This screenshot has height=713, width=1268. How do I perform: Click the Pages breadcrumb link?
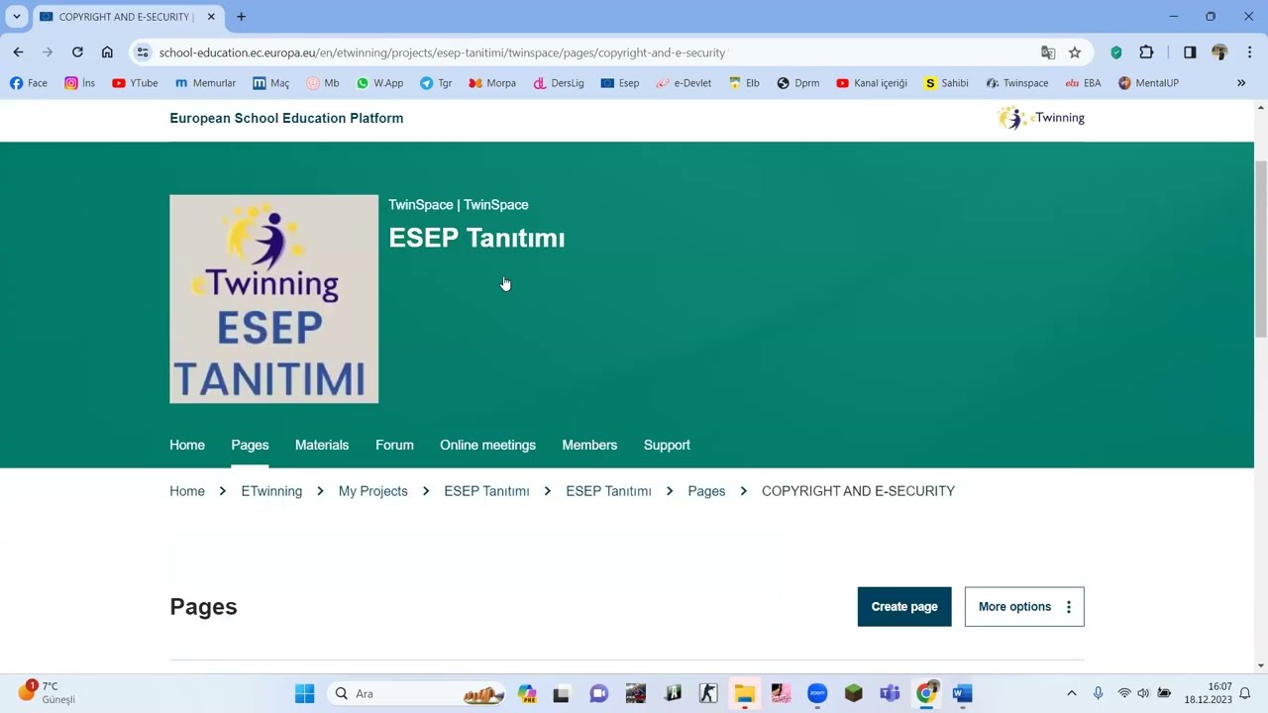706,491
